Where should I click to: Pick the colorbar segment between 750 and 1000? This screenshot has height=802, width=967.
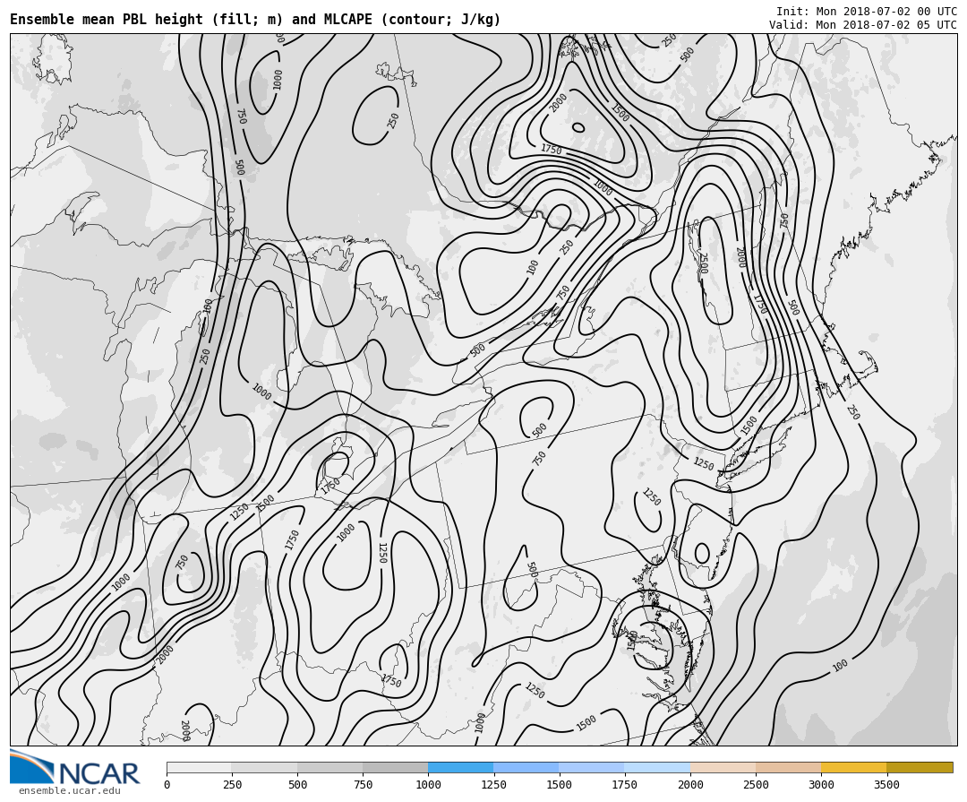(396, 767)
